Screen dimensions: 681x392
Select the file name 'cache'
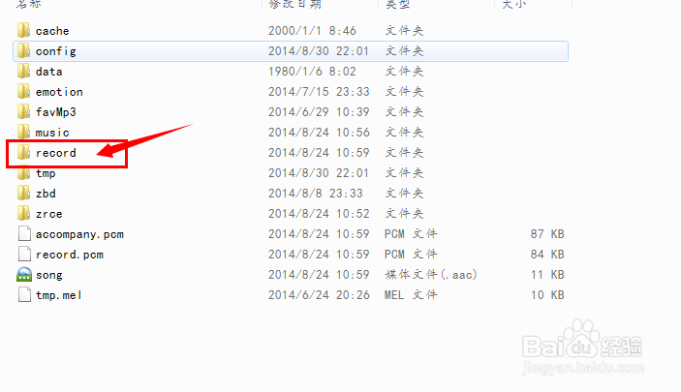[52, 31]
